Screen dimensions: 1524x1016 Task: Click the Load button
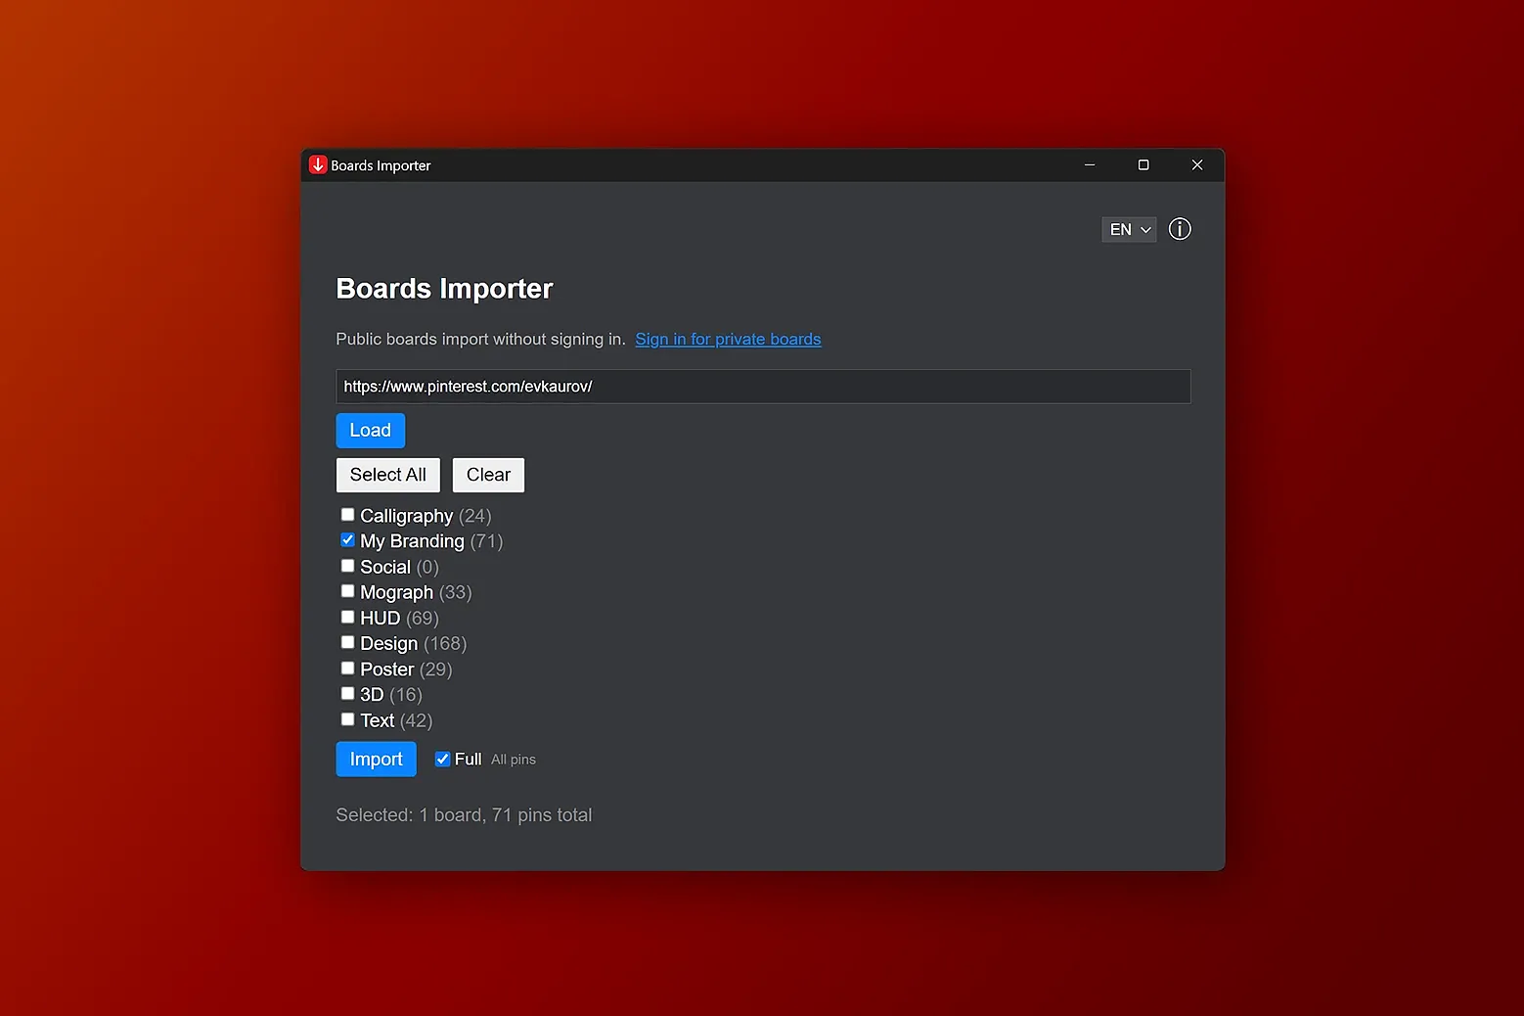click(370, 431)
